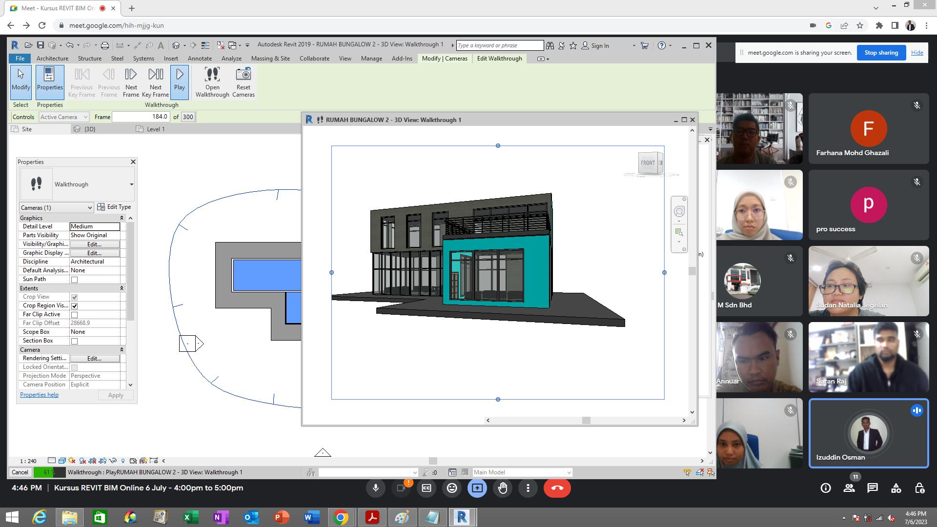Click the search binoculars icon
Image resolution: width=937 pixels, height=527 pixels.
click(550, 45)
